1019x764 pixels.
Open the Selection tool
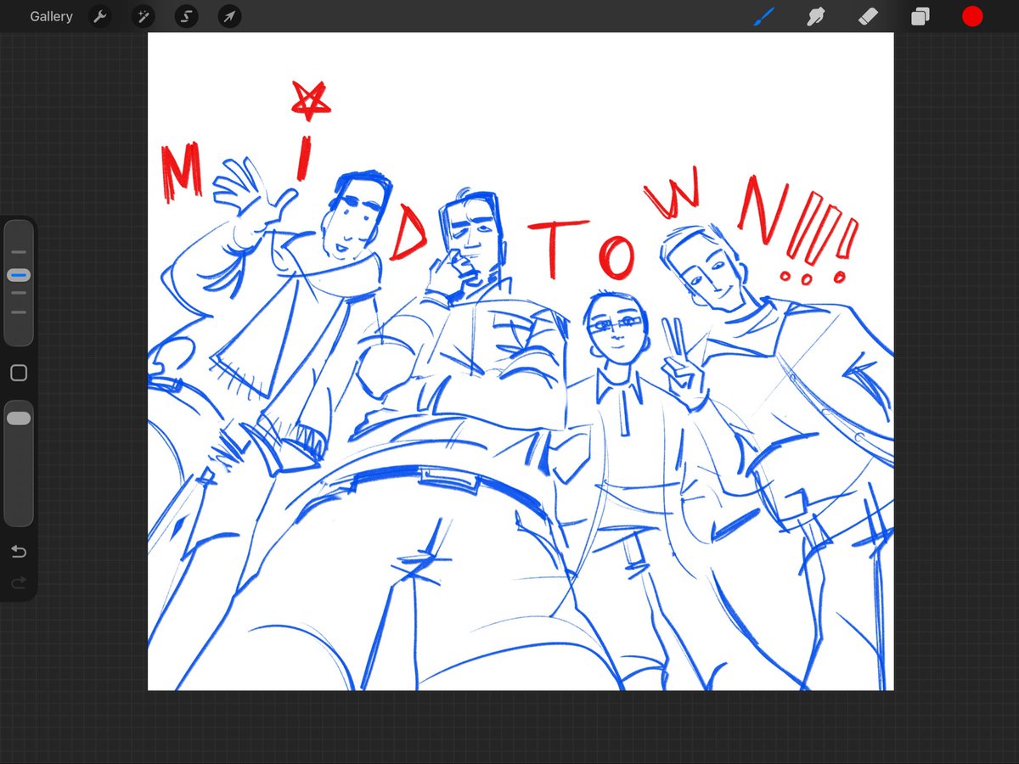(x=186, y=16)
